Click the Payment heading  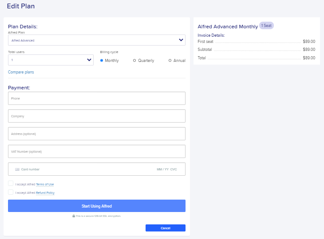[x=19, y=88]
